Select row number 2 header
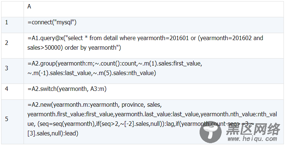Viewport: 285px width, 145px height. 13,45
